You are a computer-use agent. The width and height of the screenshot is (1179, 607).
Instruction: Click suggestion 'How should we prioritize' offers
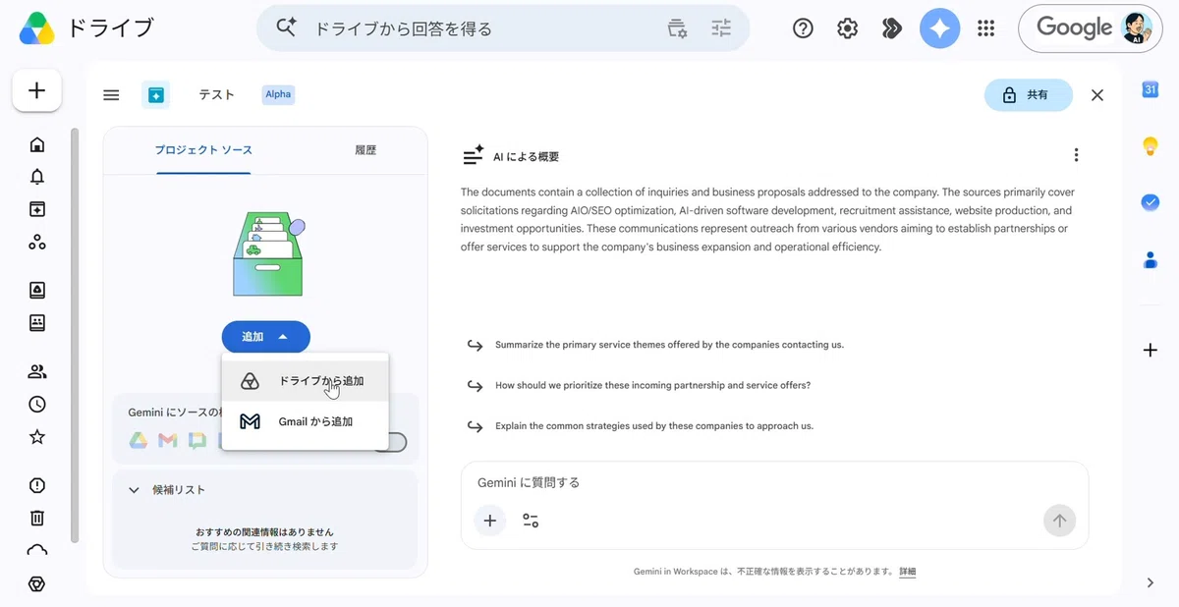652,386
